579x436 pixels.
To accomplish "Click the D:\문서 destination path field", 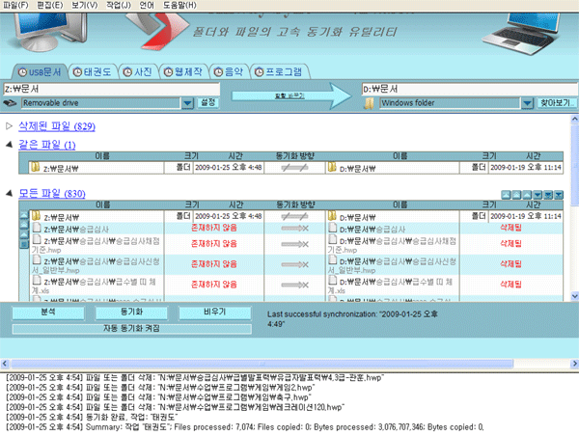I will [469, 89].
